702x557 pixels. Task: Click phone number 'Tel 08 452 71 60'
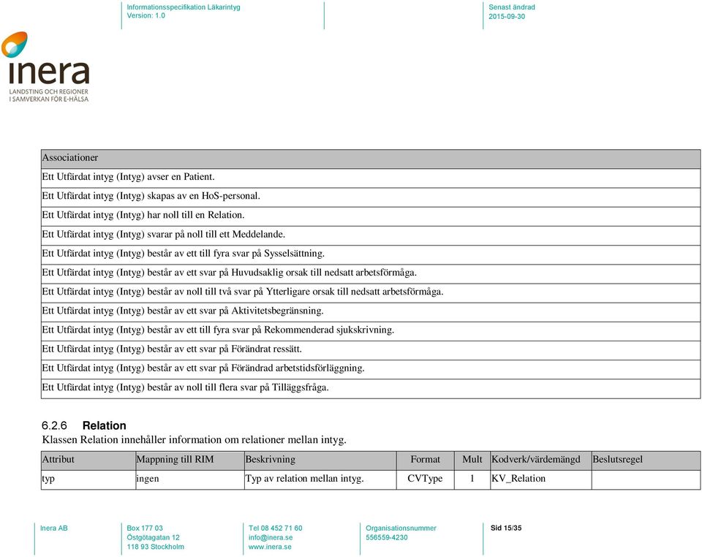276,528
